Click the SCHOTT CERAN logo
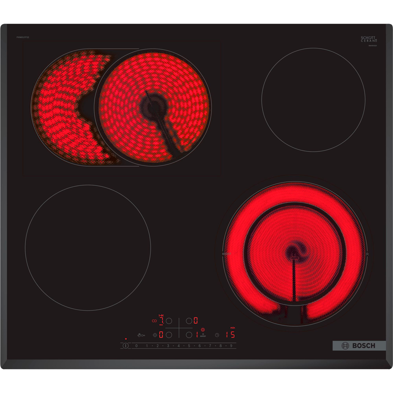Screen dimensions: 393x393 [369, 39]
